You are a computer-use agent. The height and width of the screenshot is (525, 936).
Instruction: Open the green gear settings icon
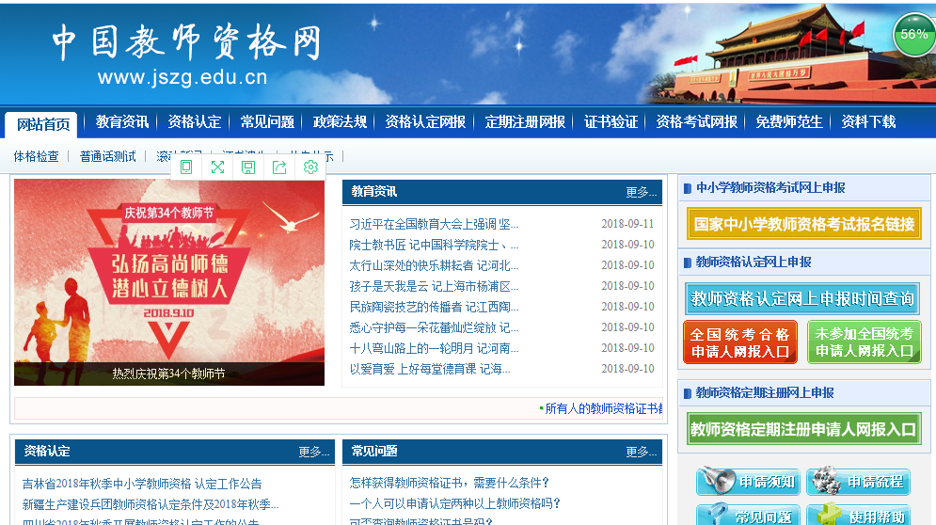point(310,167)
